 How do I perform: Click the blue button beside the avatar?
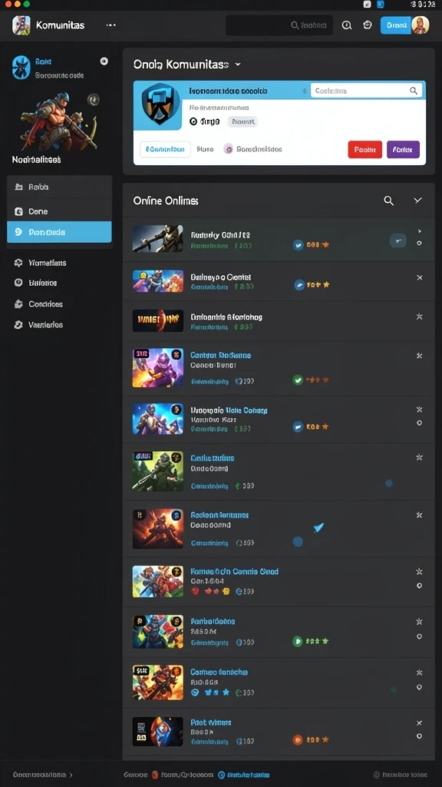(x=395, y=25)
